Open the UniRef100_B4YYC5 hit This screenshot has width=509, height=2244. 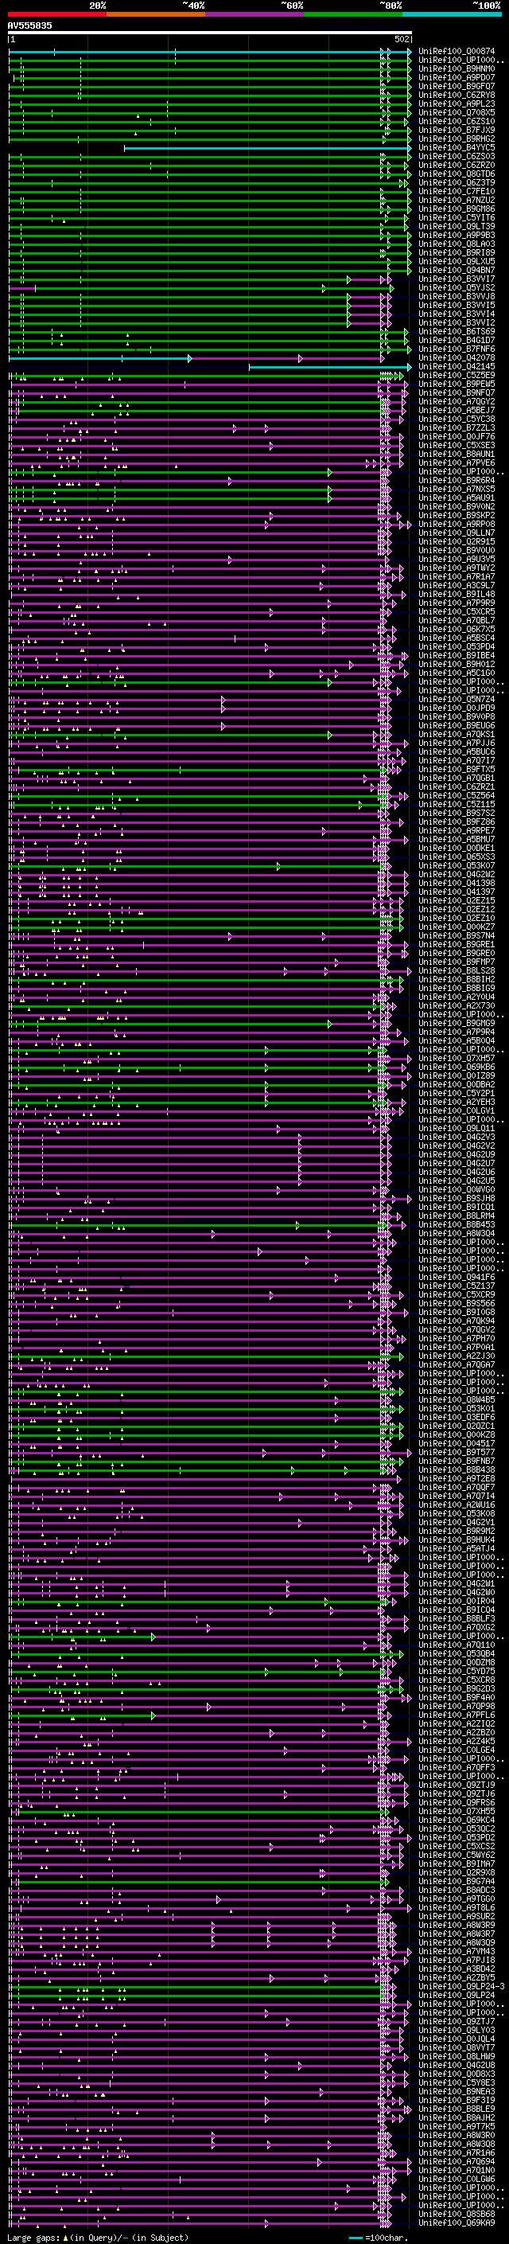tap(457, 147)
